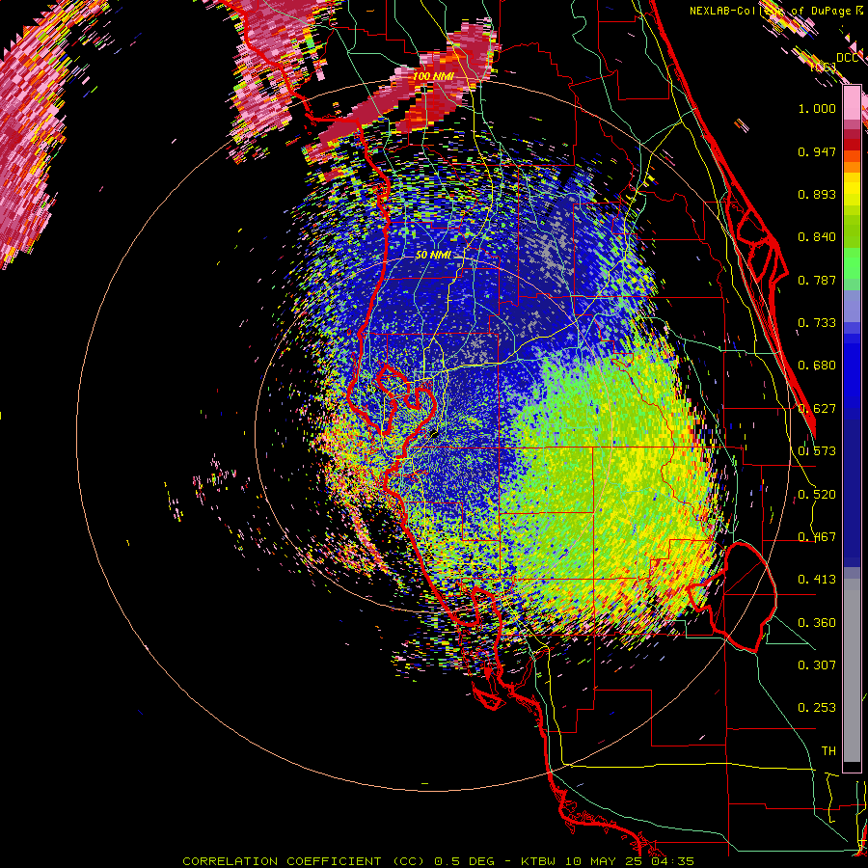Click the 0.573 value on the color scale
The width and height of the screenshot is (868, 868).
click(x=817, y=451)
